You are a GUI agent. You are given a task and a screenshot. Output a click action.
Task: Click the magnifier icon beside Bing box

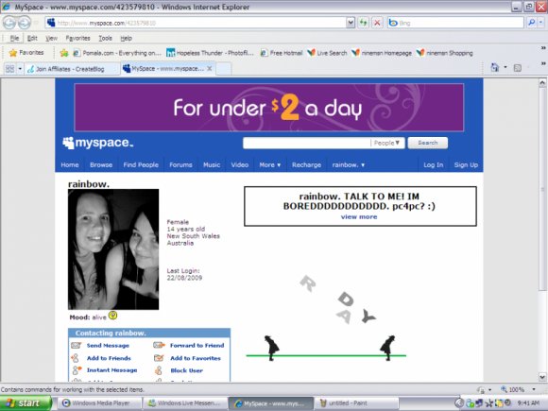point(532,23)
